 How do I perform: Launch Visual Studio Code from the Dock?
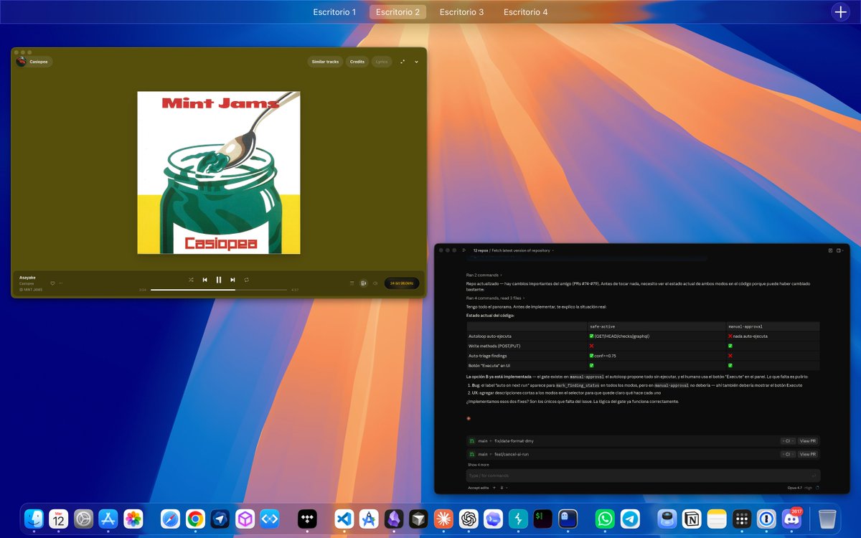pyautogui.click(x=344, y=519)
